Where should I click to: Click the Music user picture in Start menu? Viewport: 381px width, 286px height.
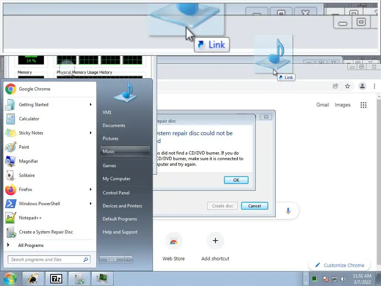(x=125, y=92)
